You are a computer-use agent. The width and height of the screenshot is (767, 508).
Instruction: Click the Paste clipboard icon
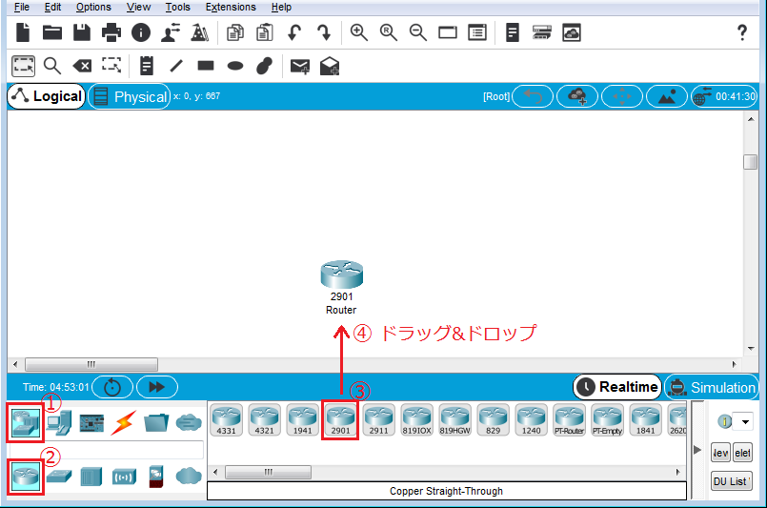pyautogui.click(x=265, y=32)
